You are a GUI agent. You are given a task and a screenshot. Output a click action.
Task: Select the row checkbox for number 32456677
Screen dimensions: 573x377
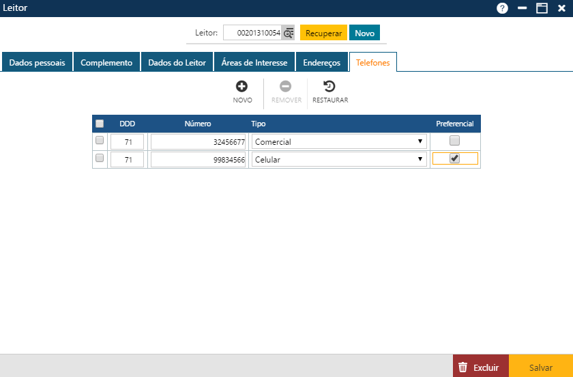[x=100, y=141]
